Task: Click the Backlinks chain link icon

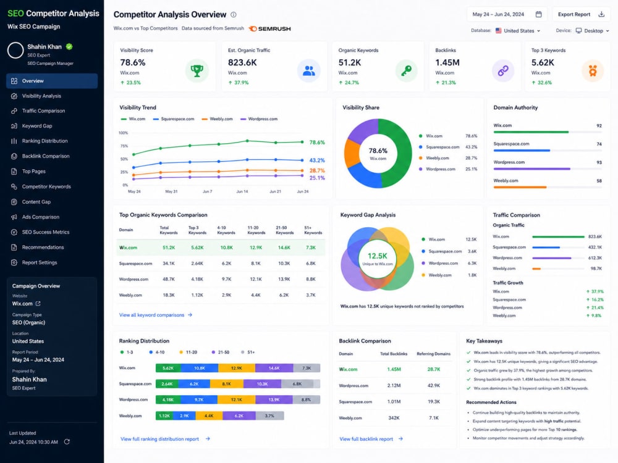Action: [503, 71]
